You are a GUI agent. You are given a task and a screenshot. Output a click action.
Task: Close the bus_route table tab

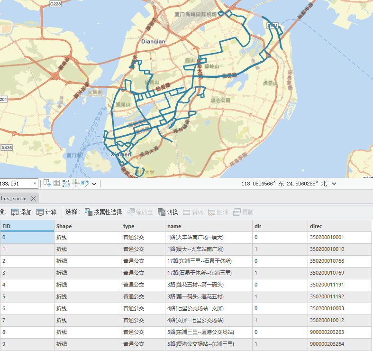point(34,198)
